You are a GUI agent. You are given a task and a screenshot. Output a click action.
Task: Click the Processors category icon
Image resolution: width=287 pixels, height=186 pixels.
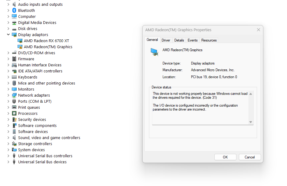(14, 113)
